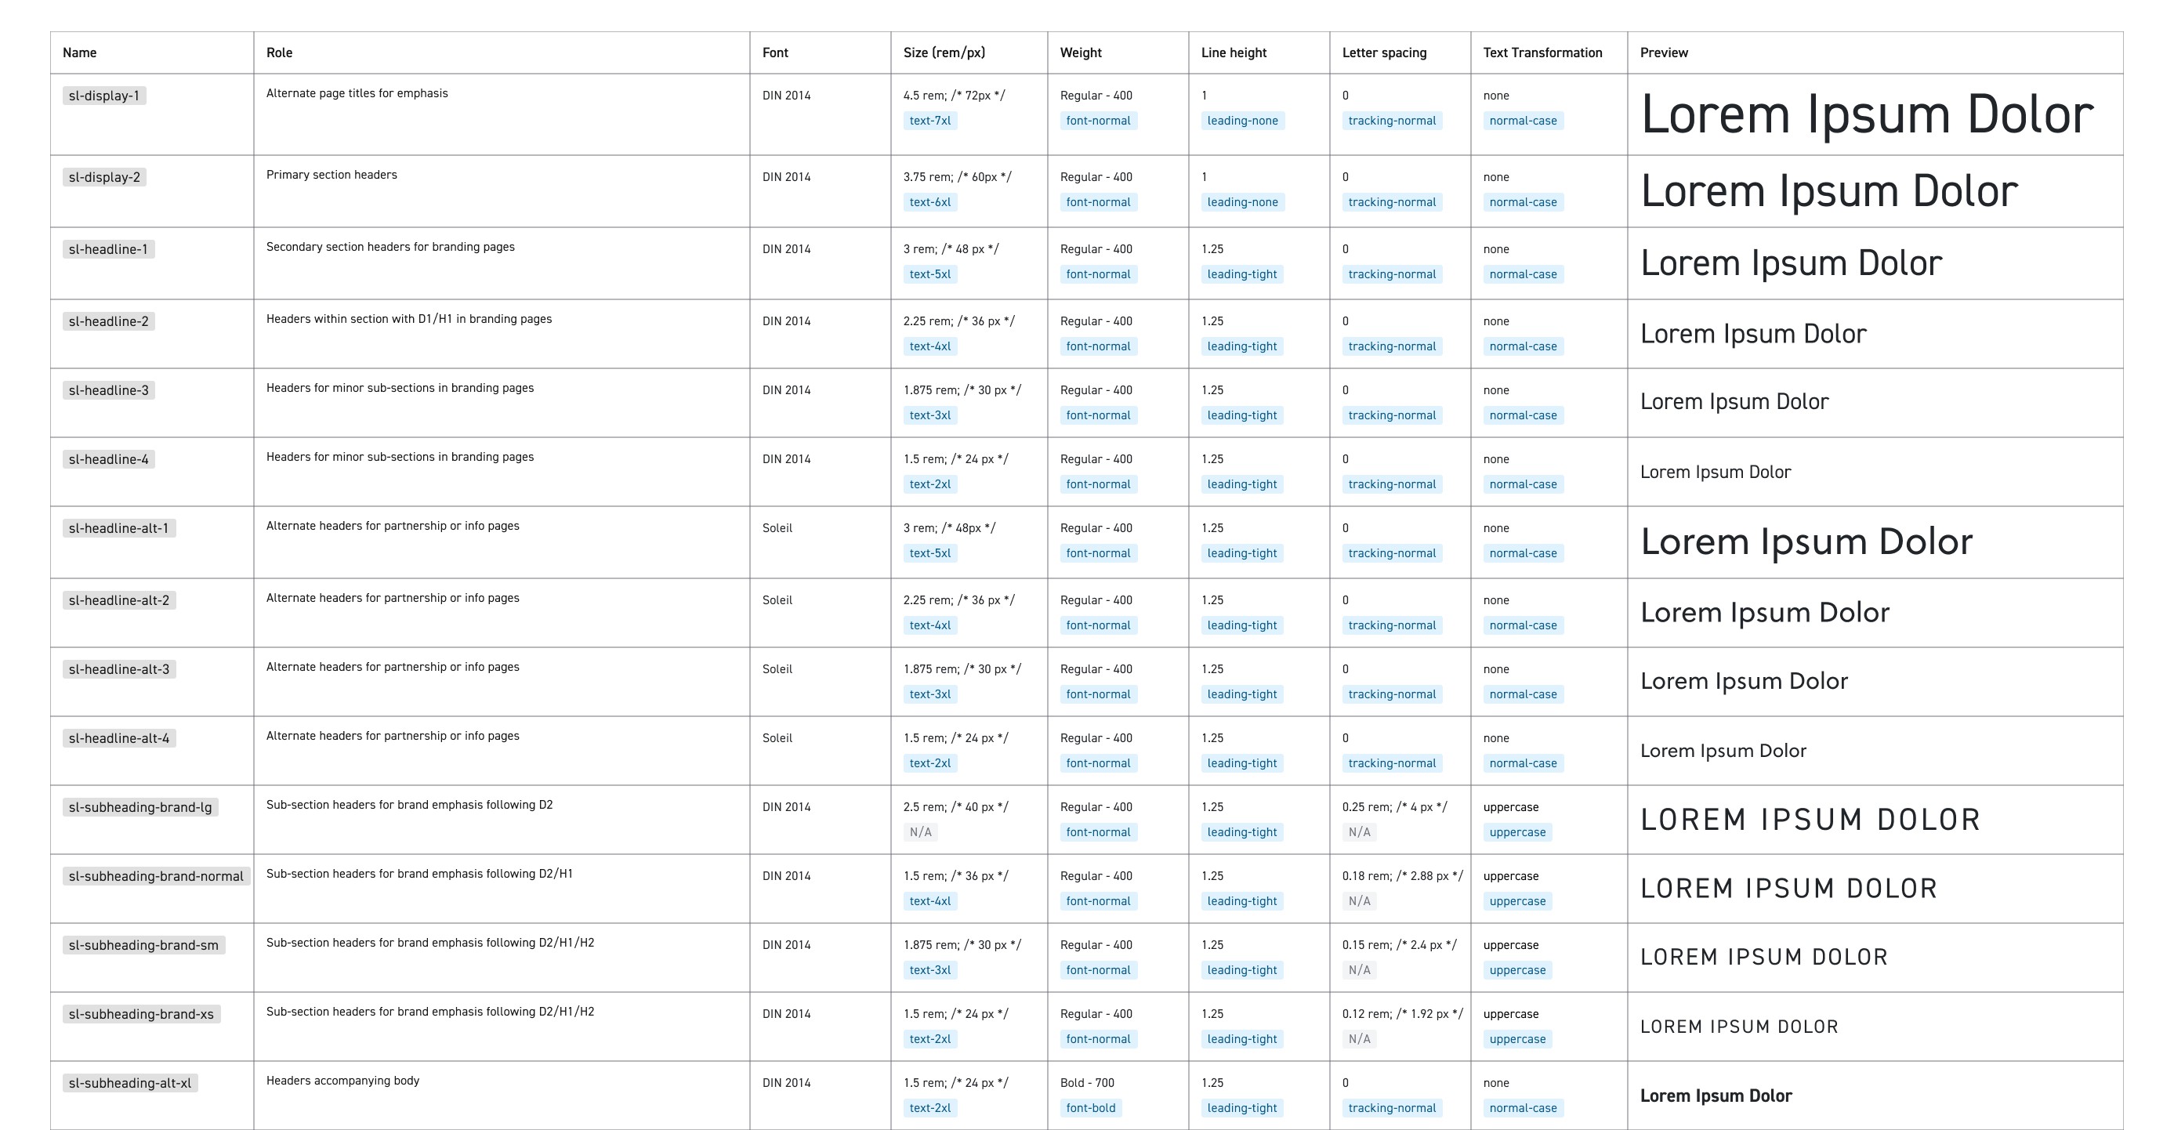The width and height of the screenshot is (2174, 1130).
Task: Select the font-bold weight tag
Action: point(1090,1108)
